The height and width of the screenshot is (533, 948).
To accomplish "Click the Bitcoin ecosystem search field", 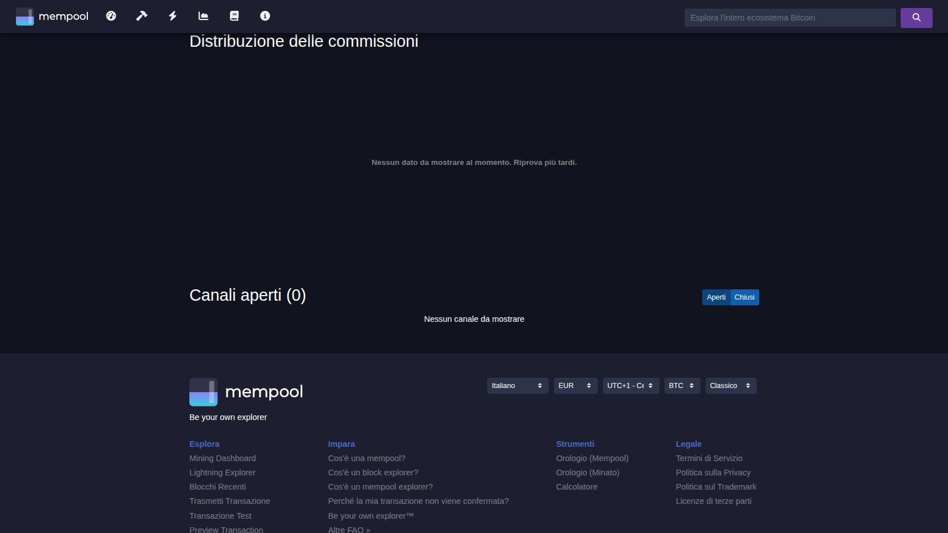I will click(x=789, y=18).
